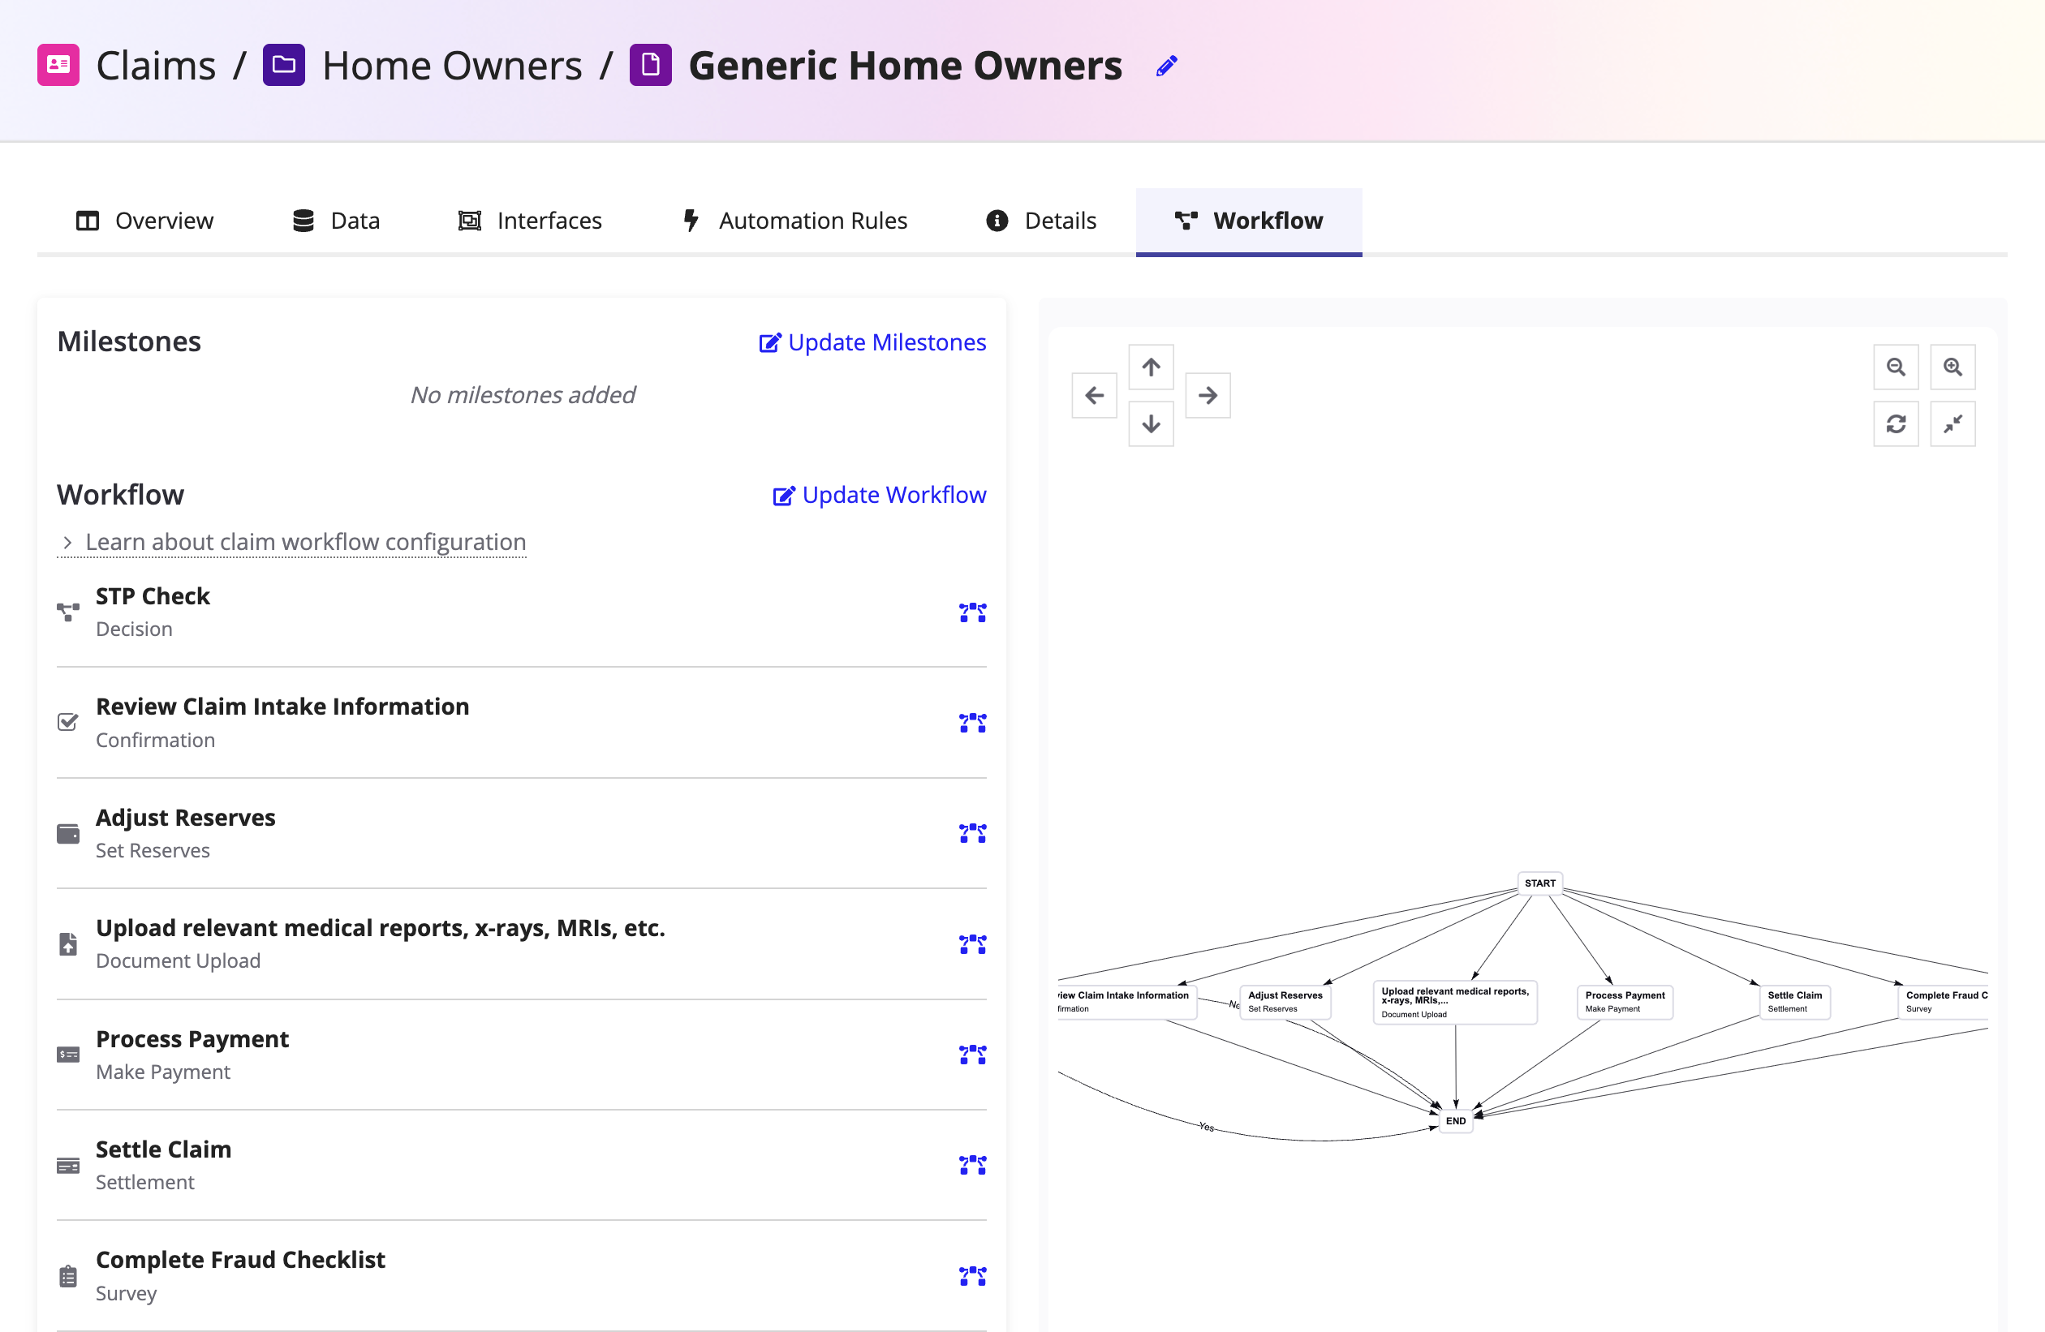Zoom in the workflow diagram

1952,367
